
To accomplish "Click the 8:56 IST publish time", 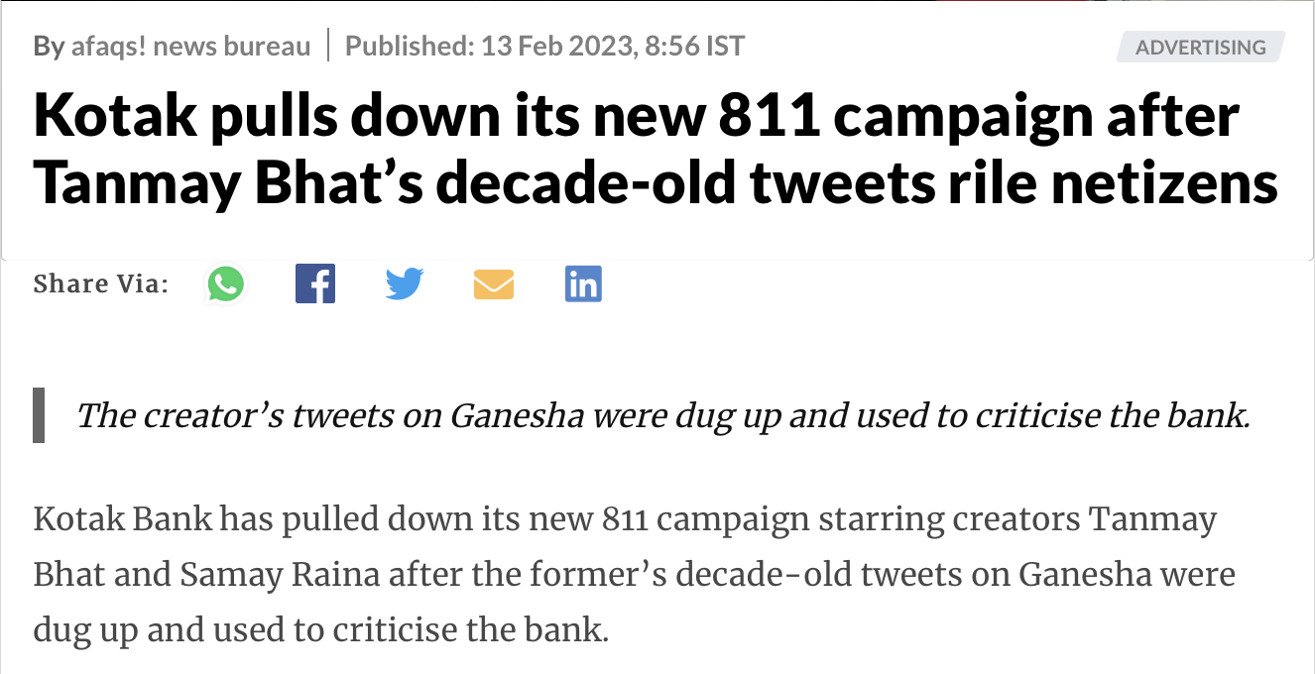I will (x=694, y=46).
